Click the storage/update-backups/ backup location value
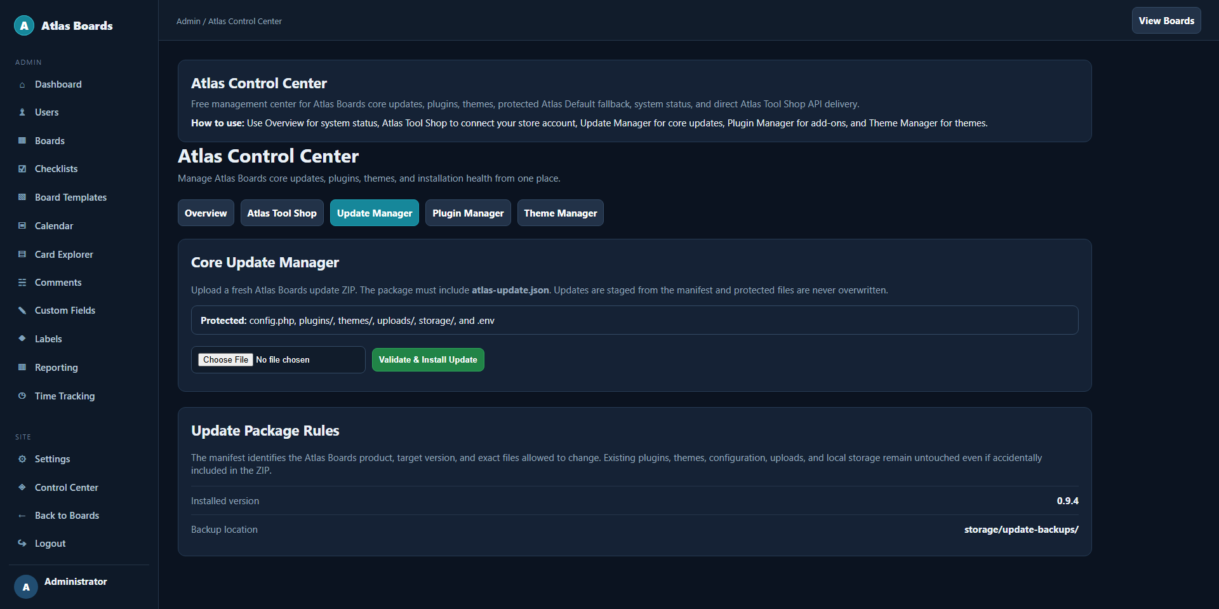Image resolution: width=1219 pixels, height=609 pixels. 1021,530
